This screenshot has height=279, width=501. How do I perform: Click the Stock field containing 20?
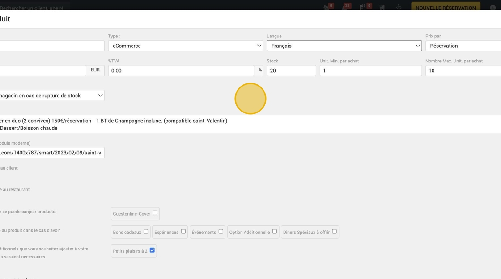pyautogui.click(x=291, y=71)
